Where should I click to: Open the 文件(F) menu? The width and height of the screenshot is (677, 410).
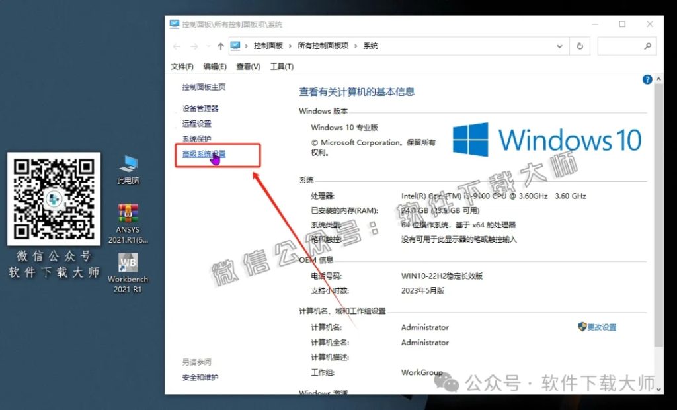(182, 67)
